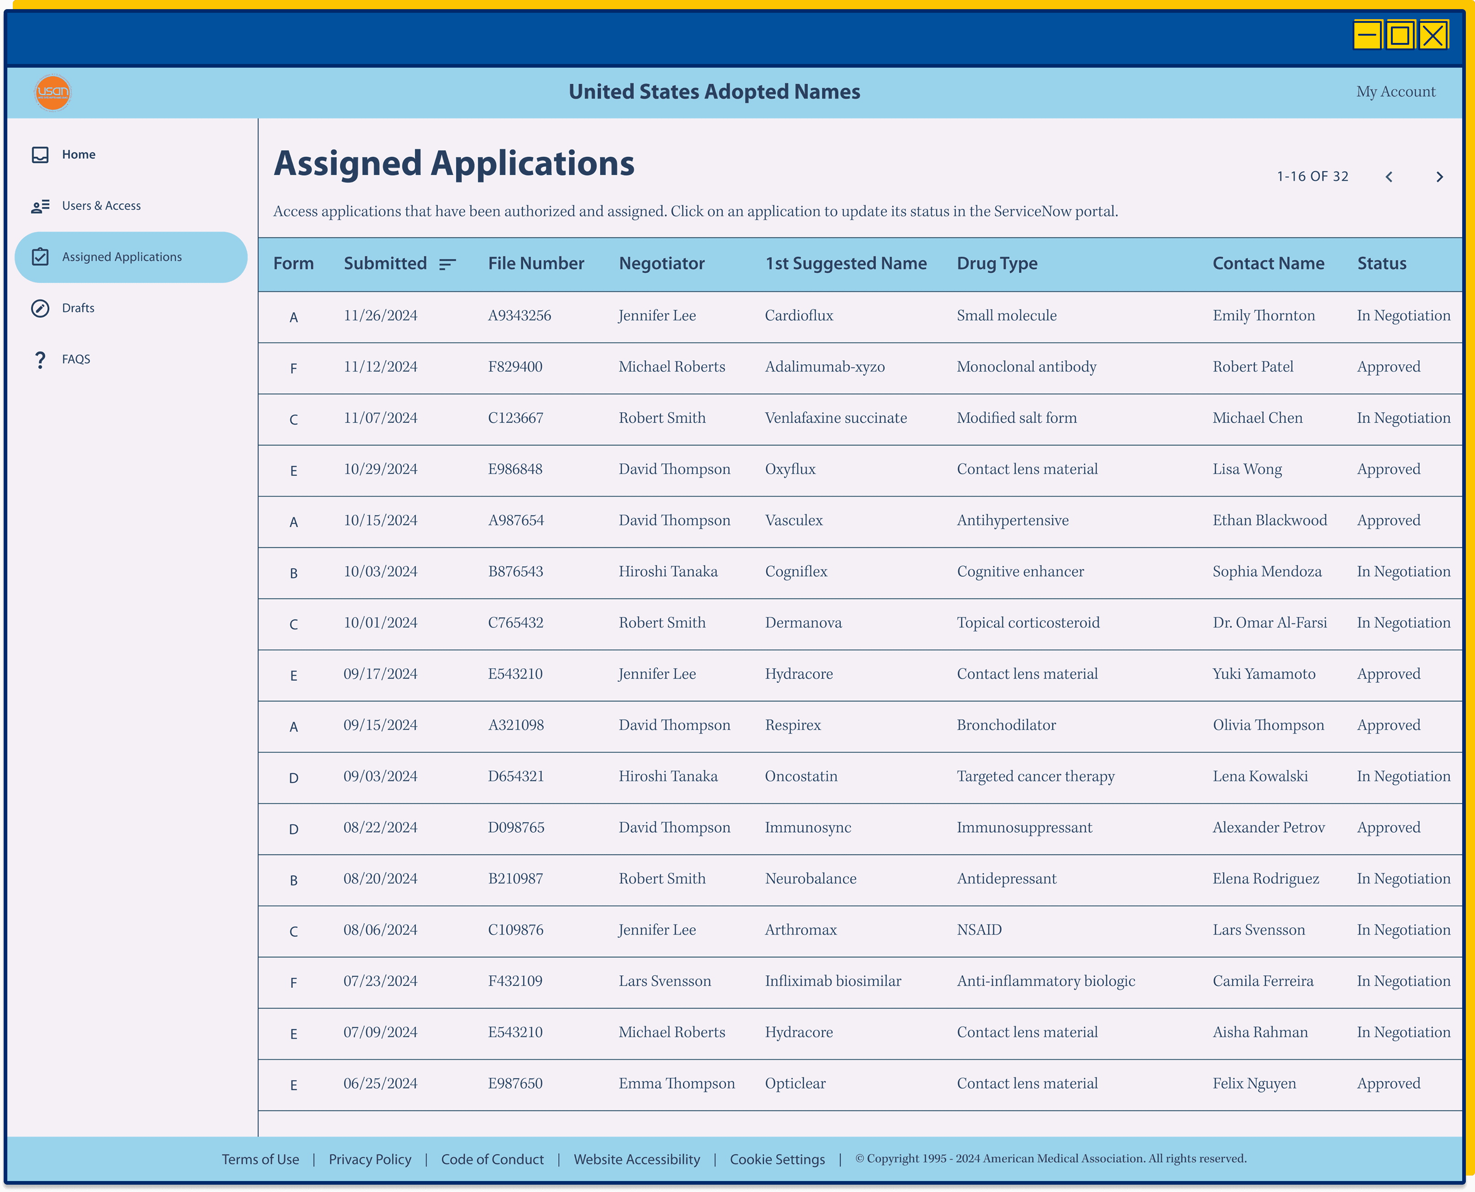Maximize the application window
This screenshot has height=1192, width=1475.
click(x=1400, y=34)
